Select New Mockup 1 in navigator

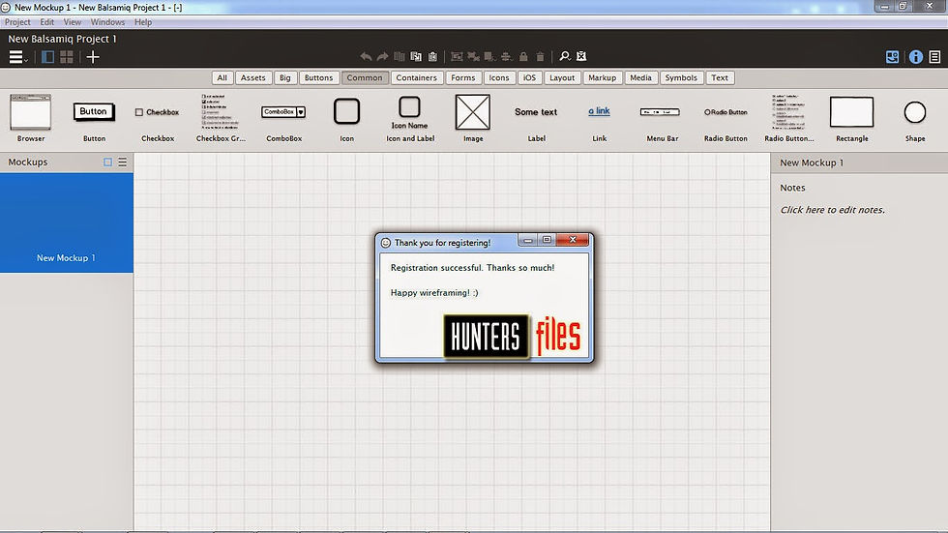point(67,223)
